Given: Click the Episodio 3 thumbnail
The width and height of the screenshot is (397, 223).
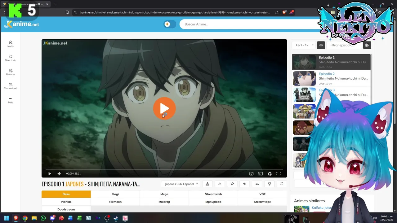Looking at the screenshot, I should (x=304, y=95).
